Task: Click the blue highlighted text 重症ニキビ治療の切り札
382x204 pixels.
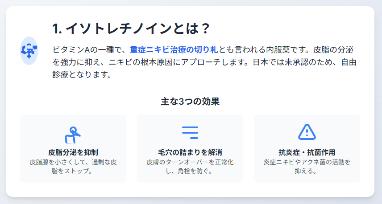Action: pos(174,49)
